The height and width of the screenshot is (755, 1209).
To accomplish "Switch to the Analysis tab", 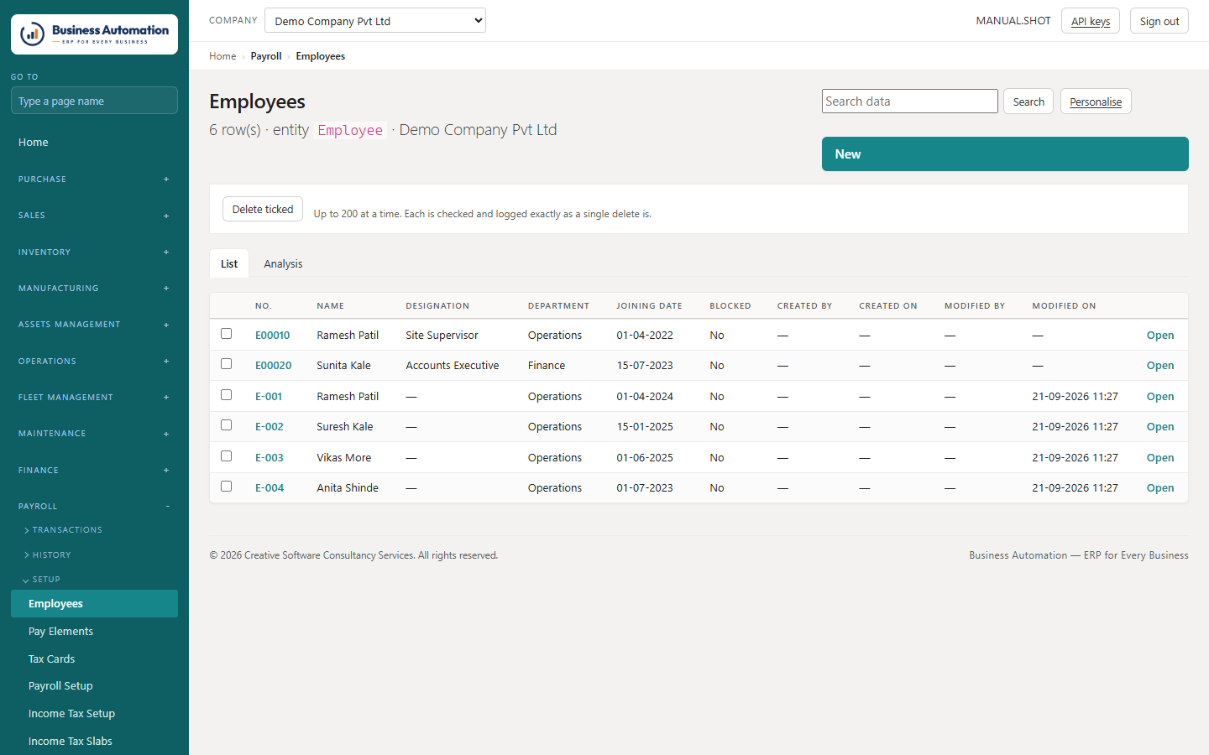I will point(283,263).
